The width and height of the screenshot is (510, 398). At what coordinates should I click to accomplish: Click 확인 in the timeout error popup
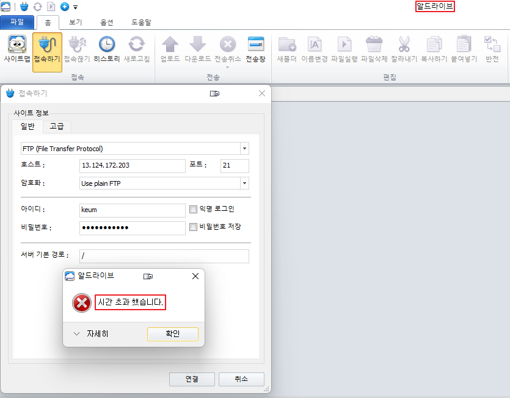click(173, 334)
